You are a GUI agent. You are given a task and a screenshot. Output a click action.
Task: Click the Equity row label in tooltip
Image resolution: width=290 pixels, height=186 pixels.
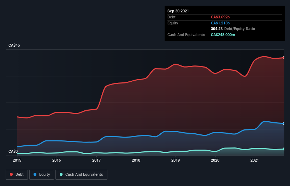pyautogui.click(x=173, y=23)
